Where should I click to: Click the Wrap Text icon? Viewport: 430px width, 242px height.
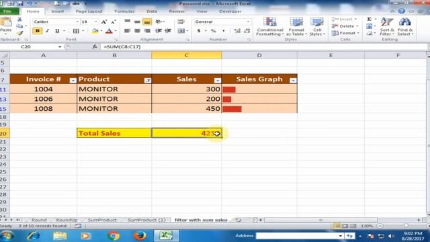coord(181,22)
